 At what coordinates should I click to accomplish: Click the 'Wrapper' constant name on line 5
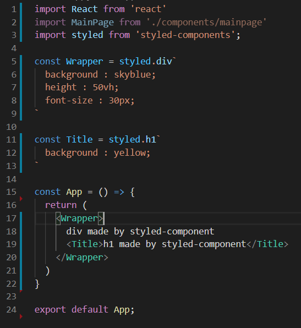pyautogui.click(x=85, y=62)
